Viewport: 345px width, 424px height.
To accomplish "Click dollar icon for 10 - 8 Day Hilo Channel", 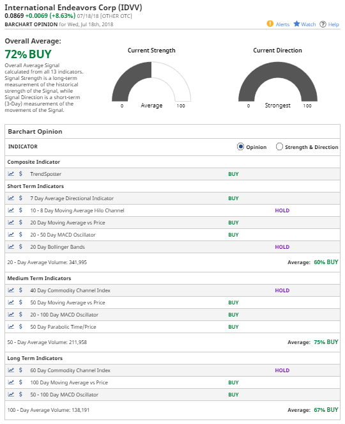I will click(20, 210).
